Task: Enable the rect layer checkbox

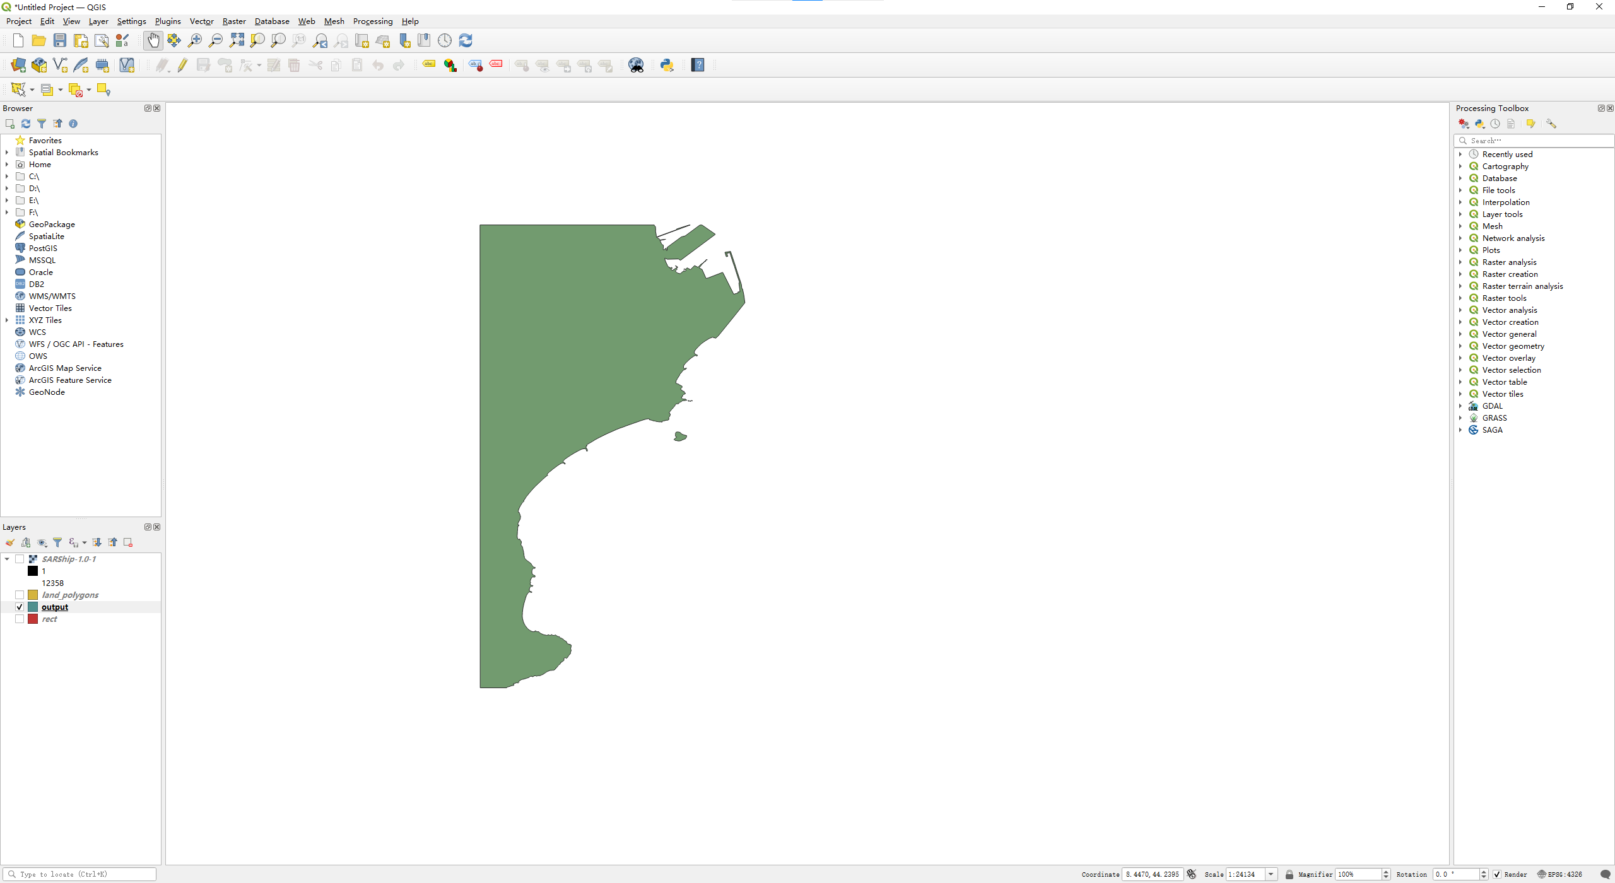Action: pyautogui.click(x=20, y=619)
